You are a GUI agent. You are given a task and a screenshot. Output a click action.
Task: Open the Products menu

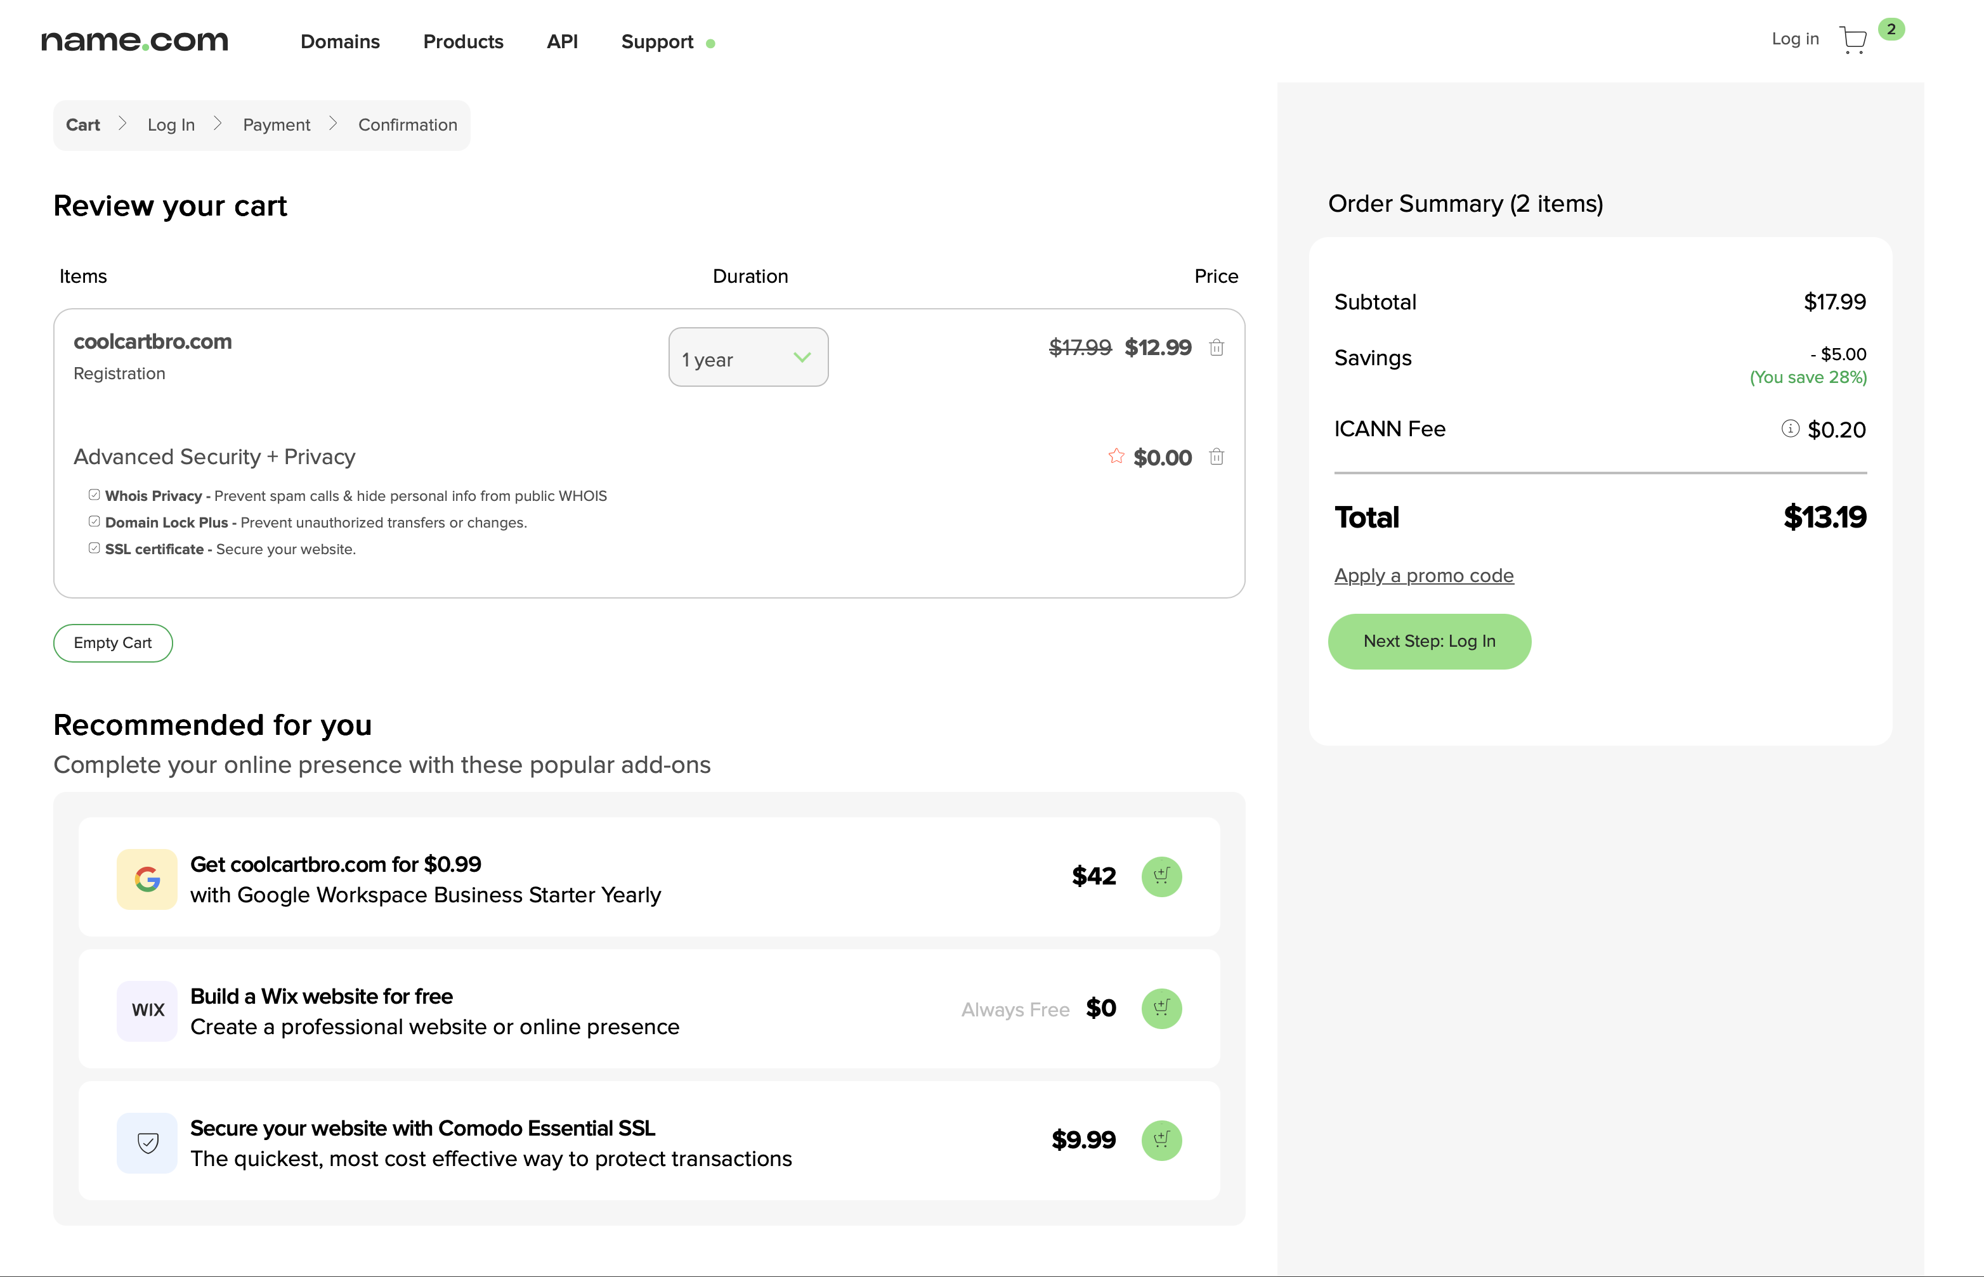(x=463, y=41)
